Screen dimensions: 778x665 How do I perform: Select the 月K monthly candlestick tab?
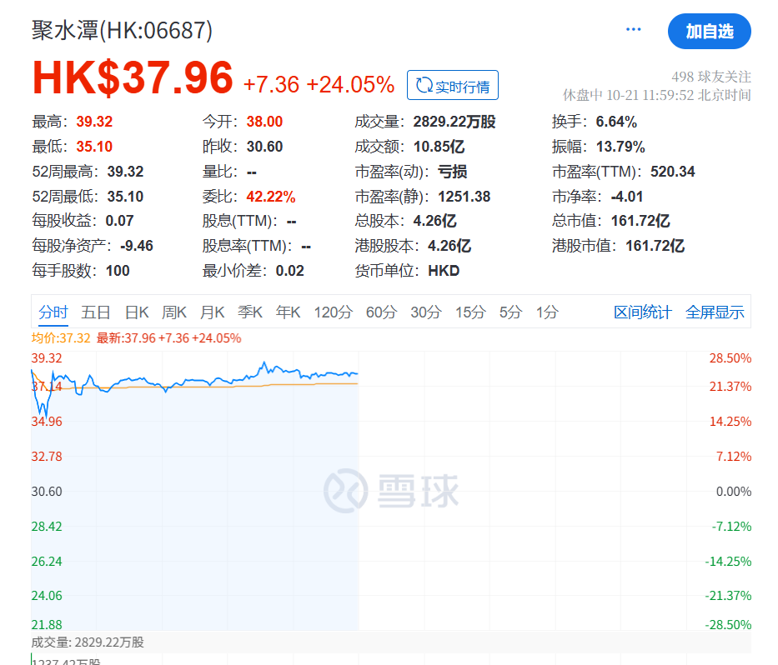pos(213,312)
